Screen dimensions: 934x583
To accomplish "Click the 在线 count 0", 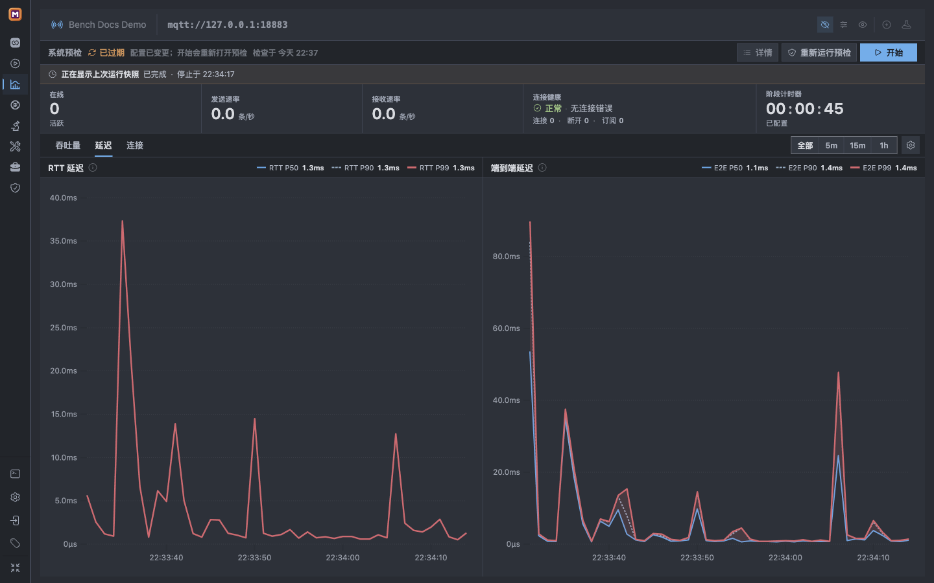I will (x=54, y=109).
